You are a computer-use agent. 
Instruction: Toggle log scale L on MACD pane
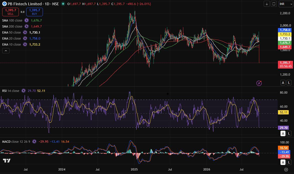289,162
